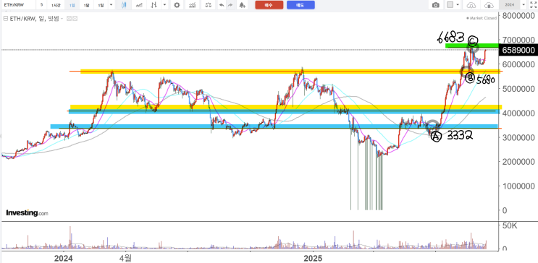Click the 8000000 price axis label
Image resolution: width=538 pixels, height=263 pixels.
coord(518,16)
